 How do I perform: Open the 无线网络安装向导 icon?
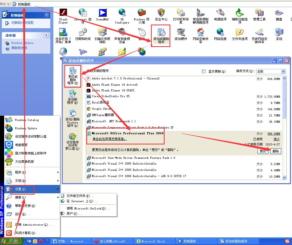259,36
